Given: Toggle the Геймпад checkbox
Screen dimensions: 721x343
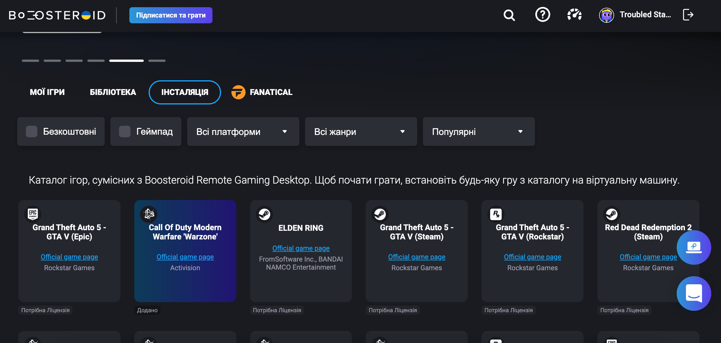Looking at the screenshot, I should coord(125,132).
